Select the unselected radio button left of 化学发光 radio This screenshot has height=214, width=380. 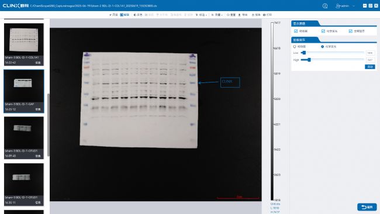tap(295, 47)
